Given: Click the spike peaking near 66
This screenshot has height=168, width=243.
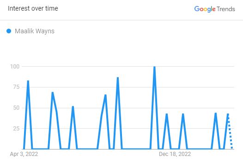Looking at the screenshot, I should click(105, 95).
